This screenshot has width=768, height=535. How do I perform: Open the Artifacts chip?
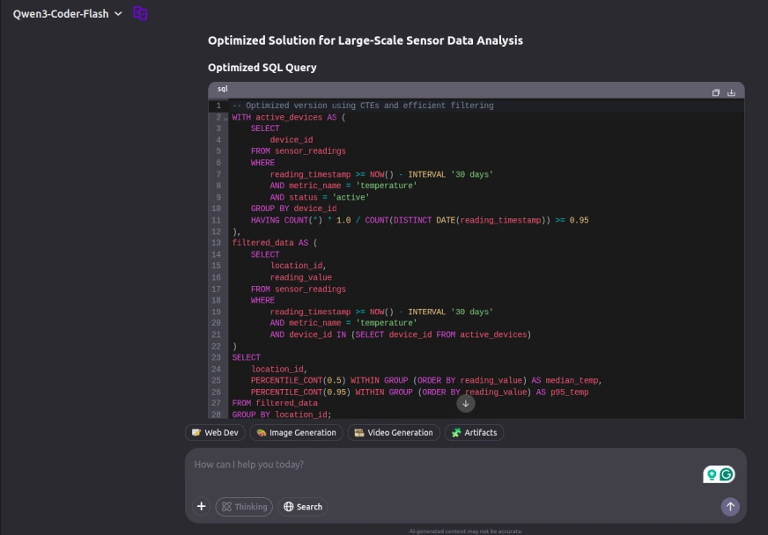tap(474, 433)
